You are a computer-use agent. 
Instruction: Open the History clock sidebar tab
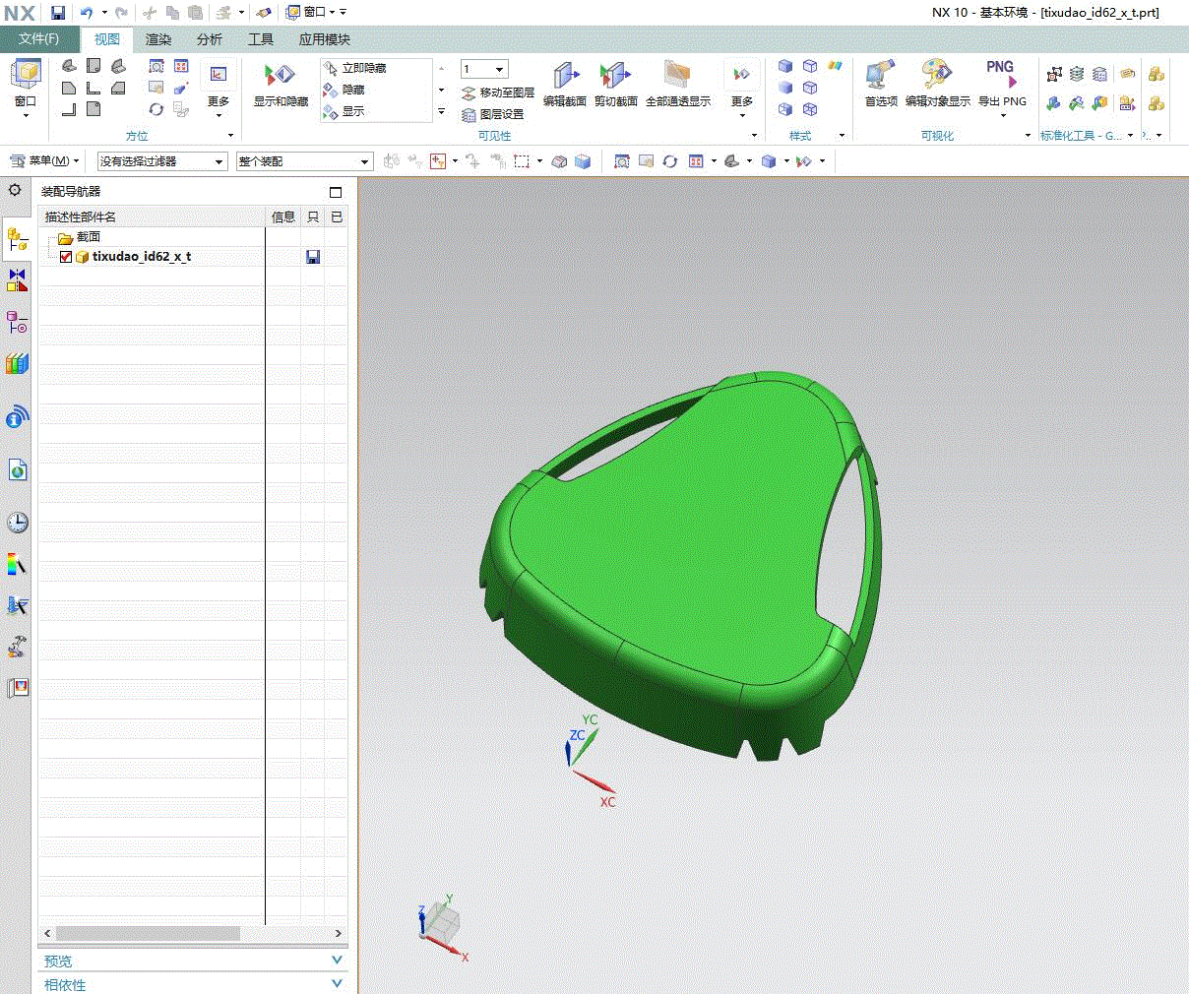[x=17, y=523]
